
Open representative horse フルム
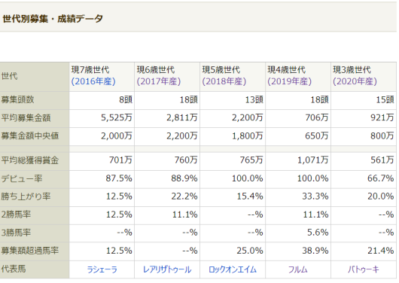pos(298,269)
